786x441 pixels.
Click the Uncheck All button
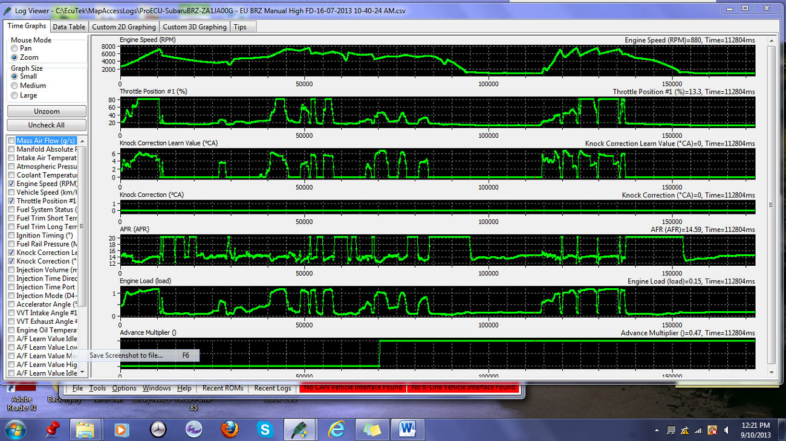[x=47, y=125]
